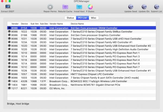Click magnifier icon for Graphics Controller row
The image size is (163, 112).
[x=9, y=35]
